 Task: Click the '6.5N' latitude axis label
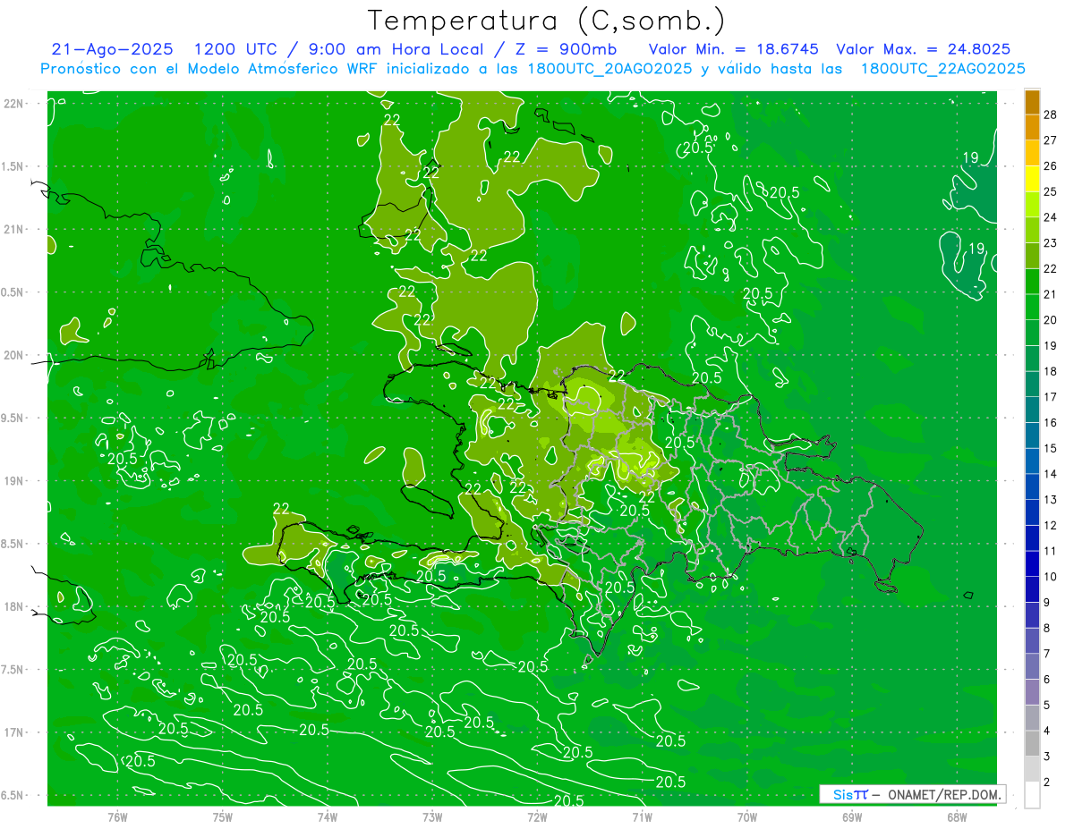pyautogui.click(x=13, y=796)
